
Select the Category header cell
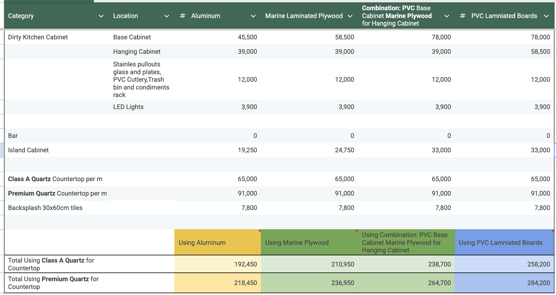(x=57, y=16)
